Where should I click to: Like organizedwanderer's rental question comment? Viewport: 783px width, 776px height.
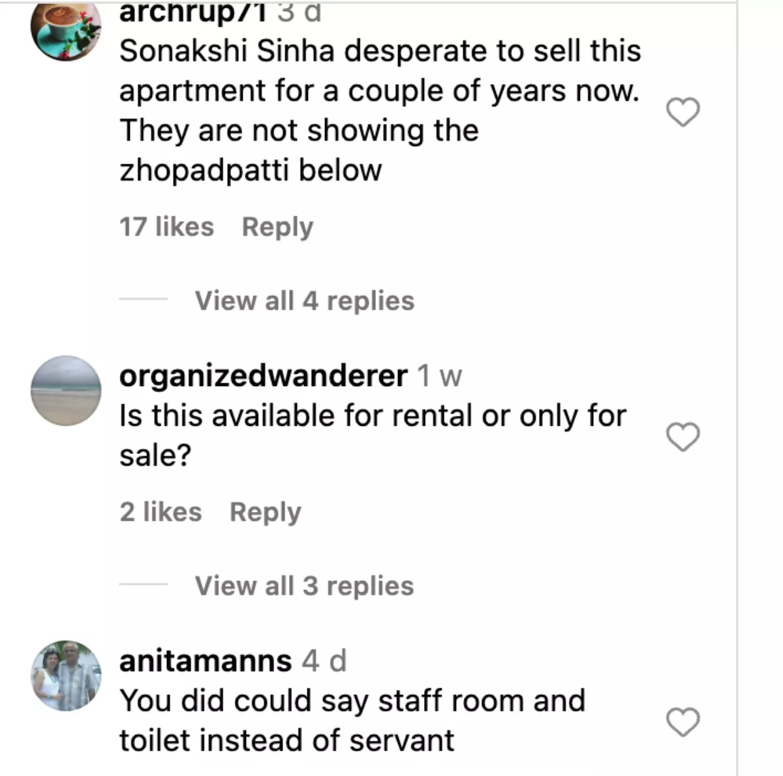click(x=683, y=437)
